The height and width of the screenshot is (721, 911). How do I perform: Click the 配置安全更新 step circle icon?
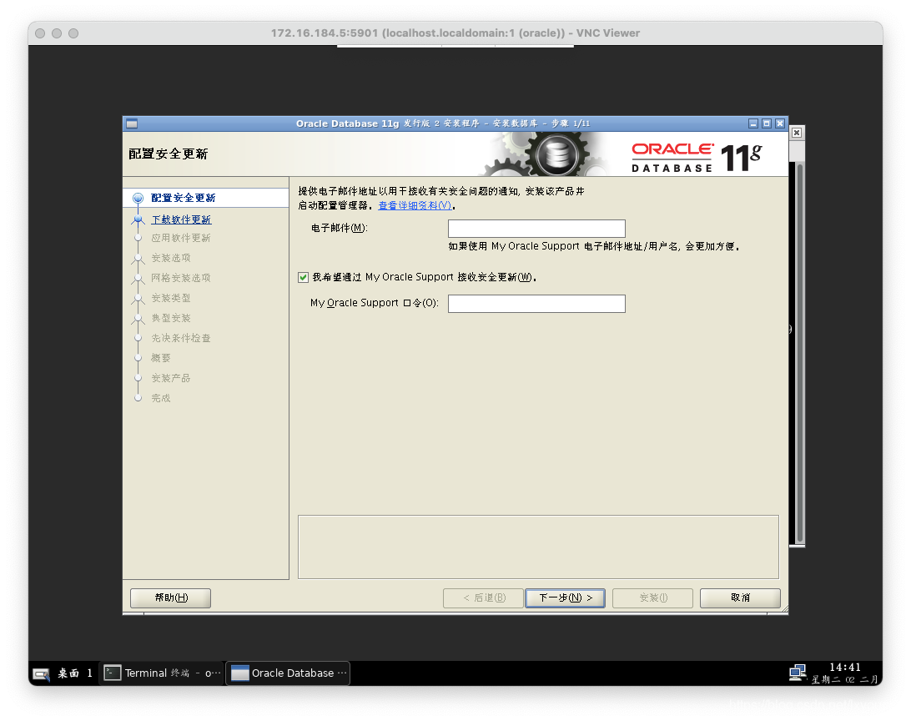pyautogui.click(x=138, y=198)
